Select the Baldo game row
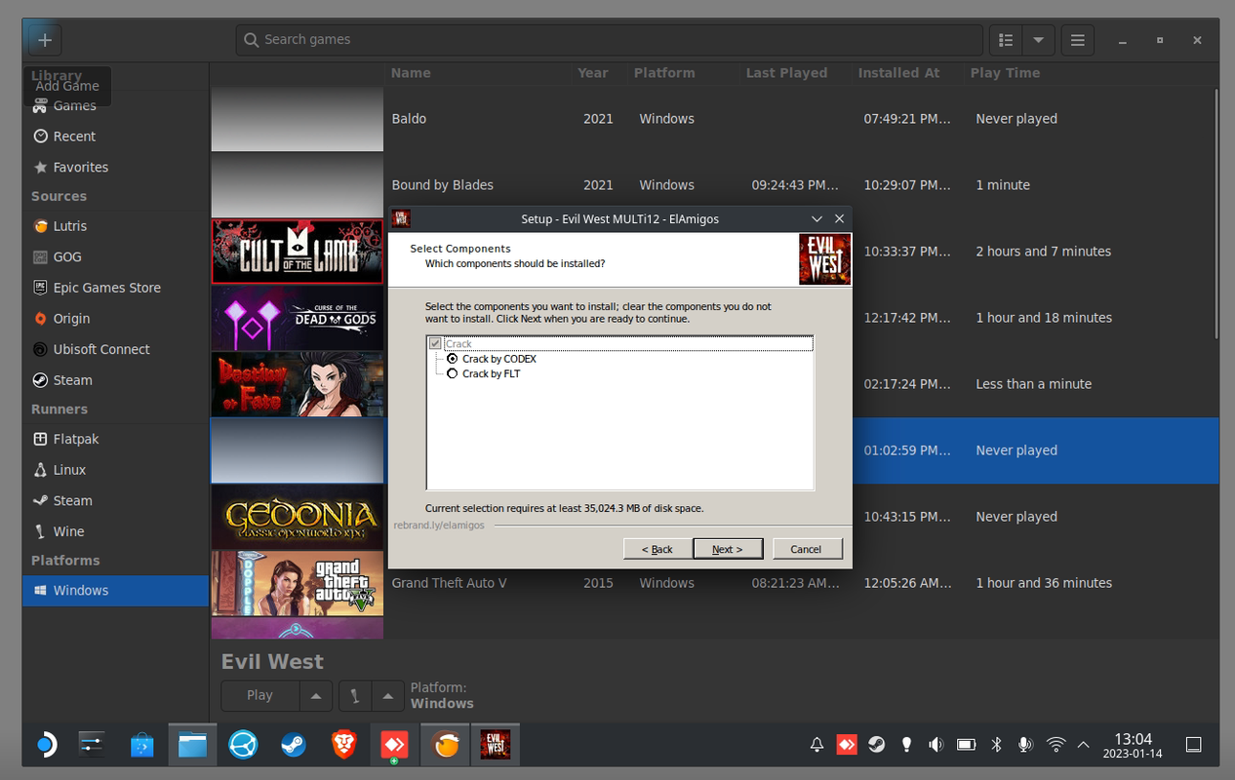Image resolution: width=1235 pixels, height=780 pixels. click(714, 119)
